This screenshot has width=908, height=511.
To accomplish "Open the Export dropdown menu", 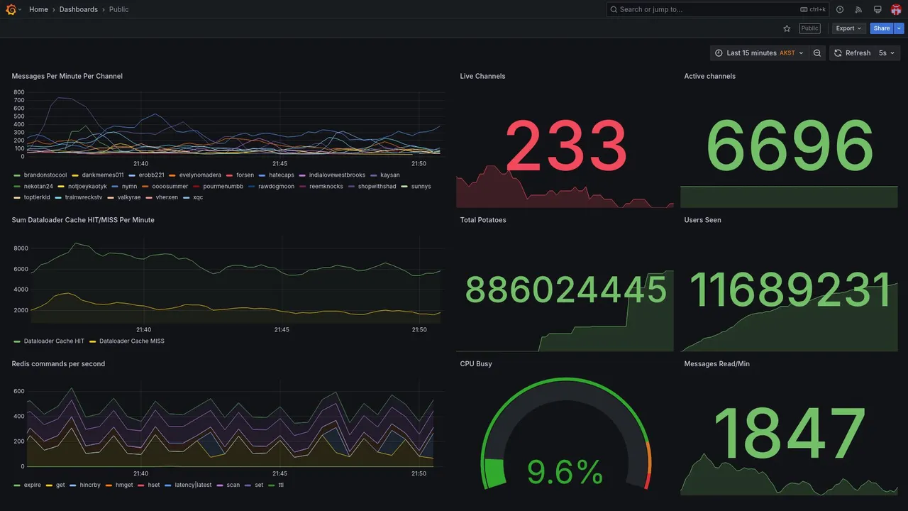I will (849, 28).
